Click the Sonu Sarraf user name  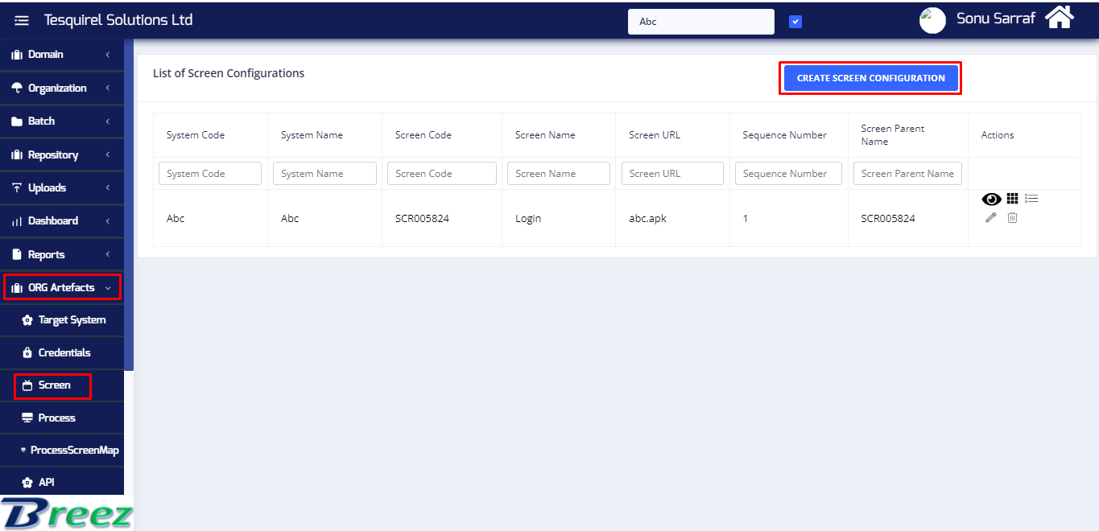[995, 19]
